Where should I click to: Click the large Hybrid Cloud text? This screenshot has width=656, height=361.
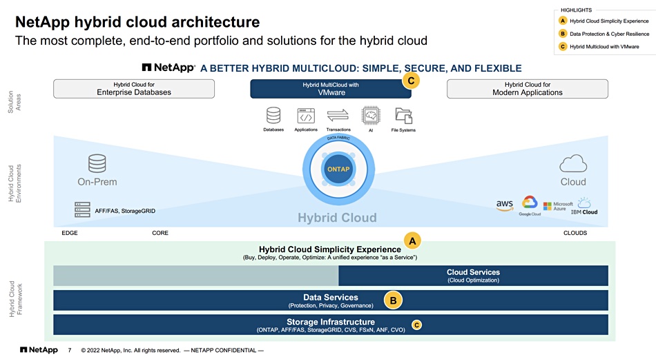click(x=337, y=218)
